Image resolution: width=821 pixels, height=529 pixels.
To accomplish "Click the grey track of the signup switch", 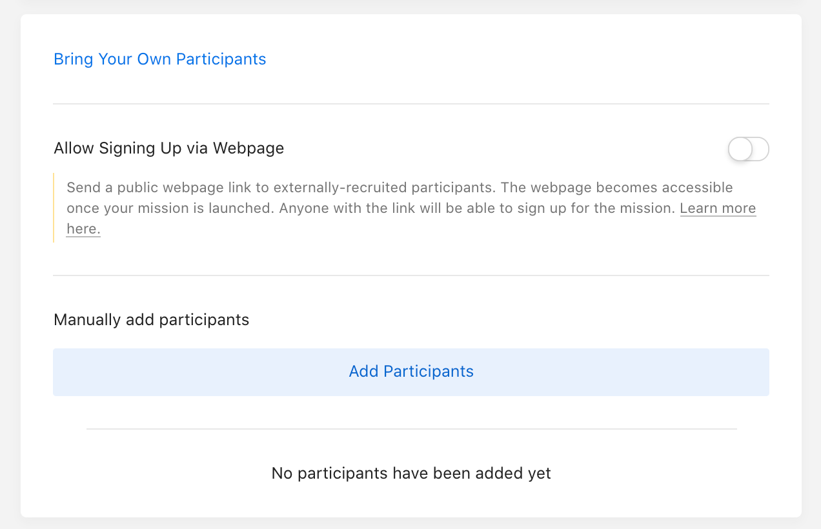I will click(760, 150).
